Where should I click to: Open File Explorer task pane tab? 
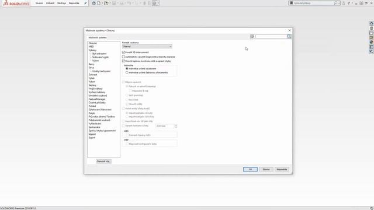(x=372, y=33)
